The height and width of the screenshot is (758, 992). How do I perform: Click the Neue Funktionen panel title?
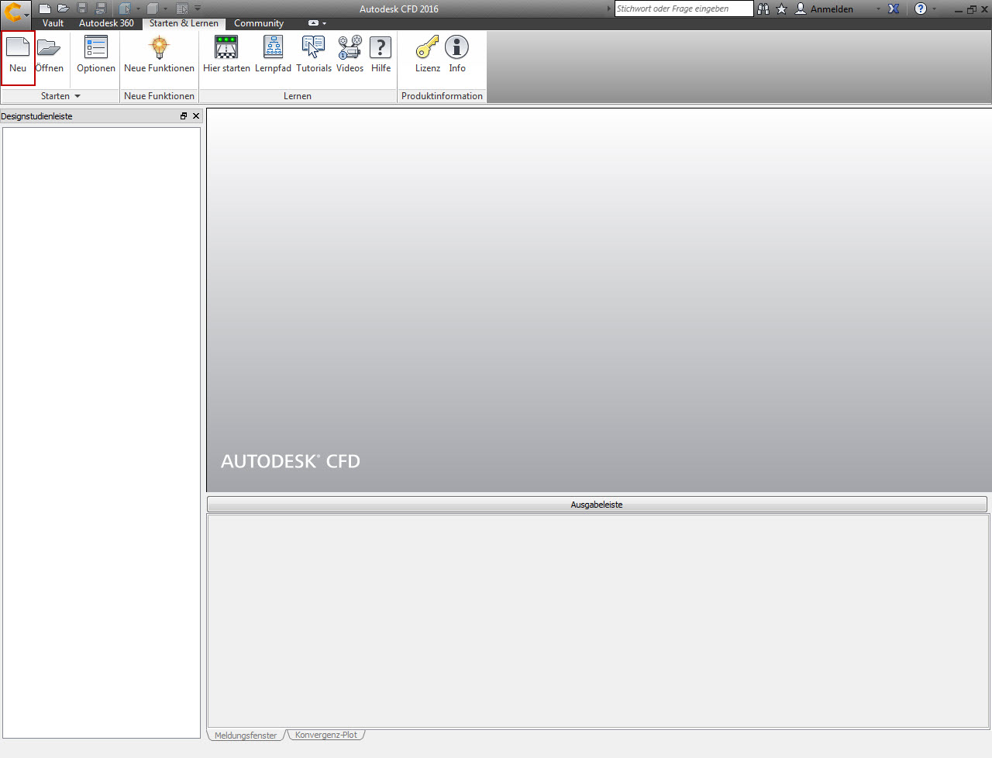tap(159, 96)
